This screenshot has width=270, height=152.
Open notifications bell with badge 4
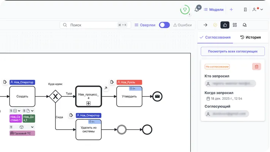pyautogui.click(x=197, y=9)
